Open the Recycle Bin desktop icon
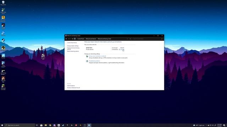This screenshot has width=227, height=127. (3, 3)
